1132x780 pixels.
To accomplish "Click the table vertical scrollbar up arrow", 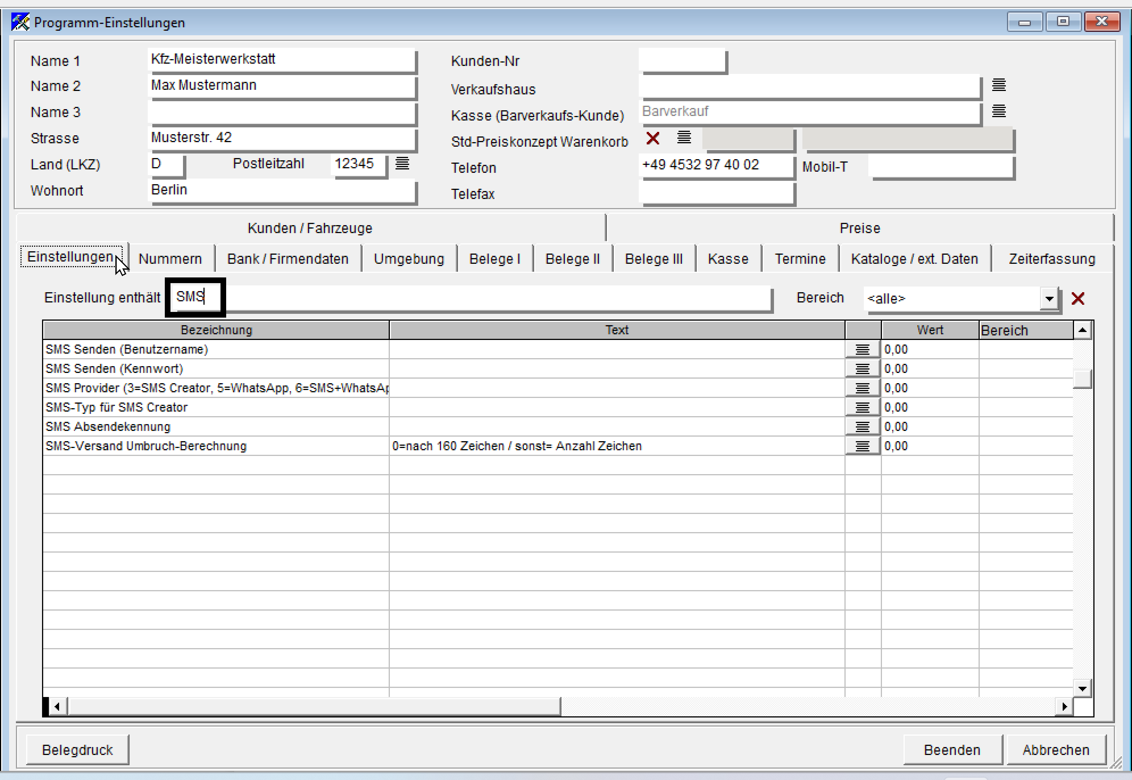I will (1082, 330).
